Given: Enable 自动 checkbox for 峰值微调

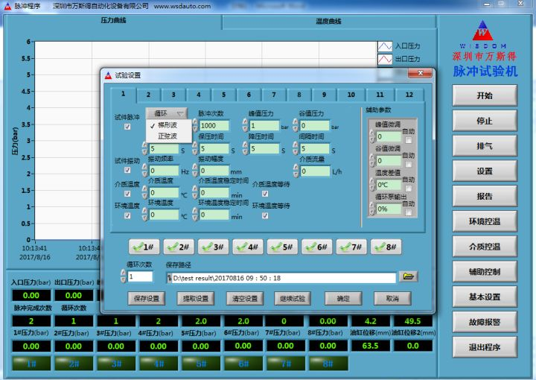Looking at the screenshot, I should coord(408,140).
